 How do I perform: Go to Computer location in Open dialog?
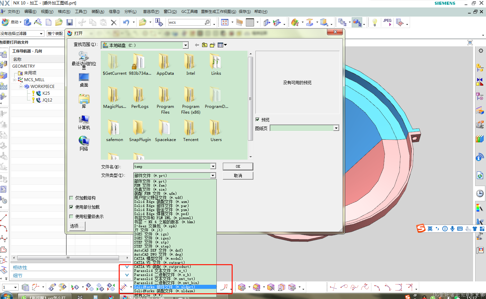click(84, 122)
